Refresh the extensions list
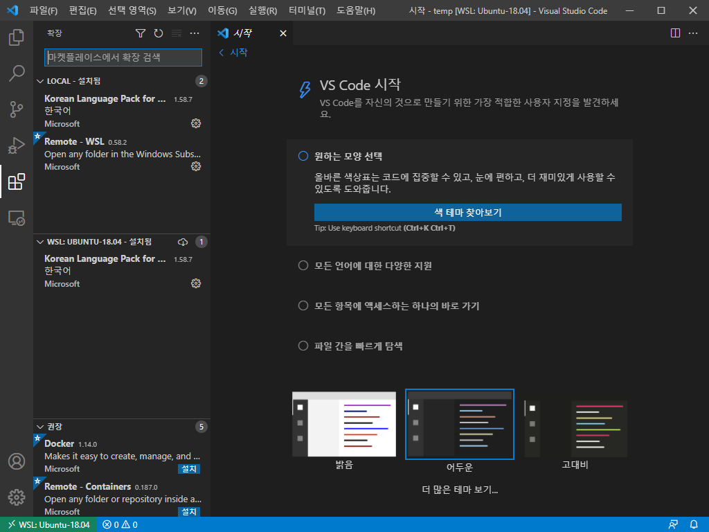The height and width of the screenshot is (532, 709). (159, 33)
